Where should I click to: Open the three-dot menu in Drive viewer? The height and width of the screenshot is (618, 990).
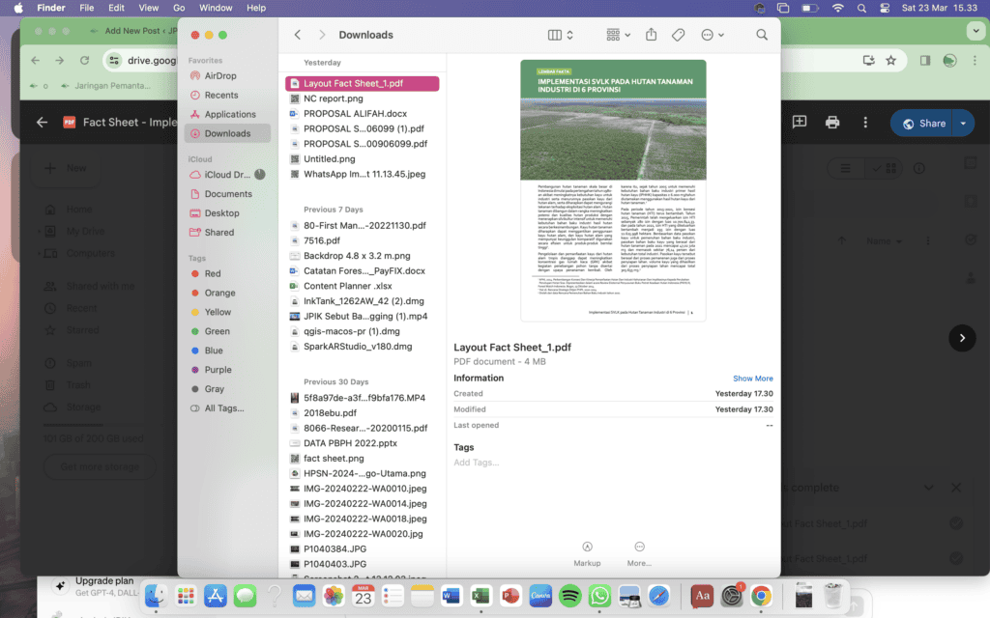click(865, 123)
